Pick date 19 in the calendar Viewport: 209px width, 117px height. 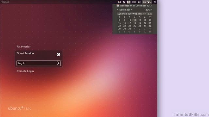click(x=140, y=23)
